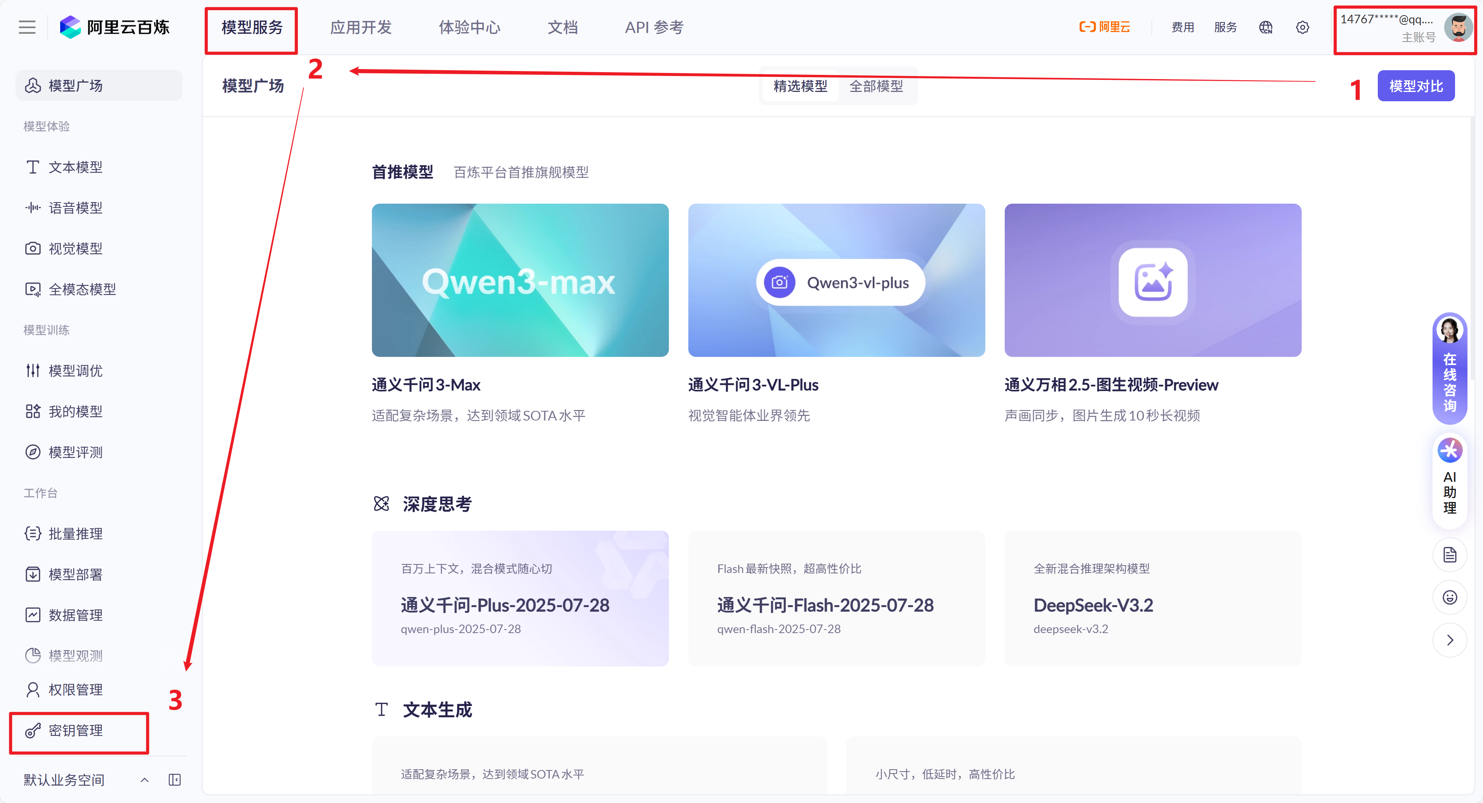Click the language globe icon
The height and width of the screenshot is (803, 1483).
1265,27
